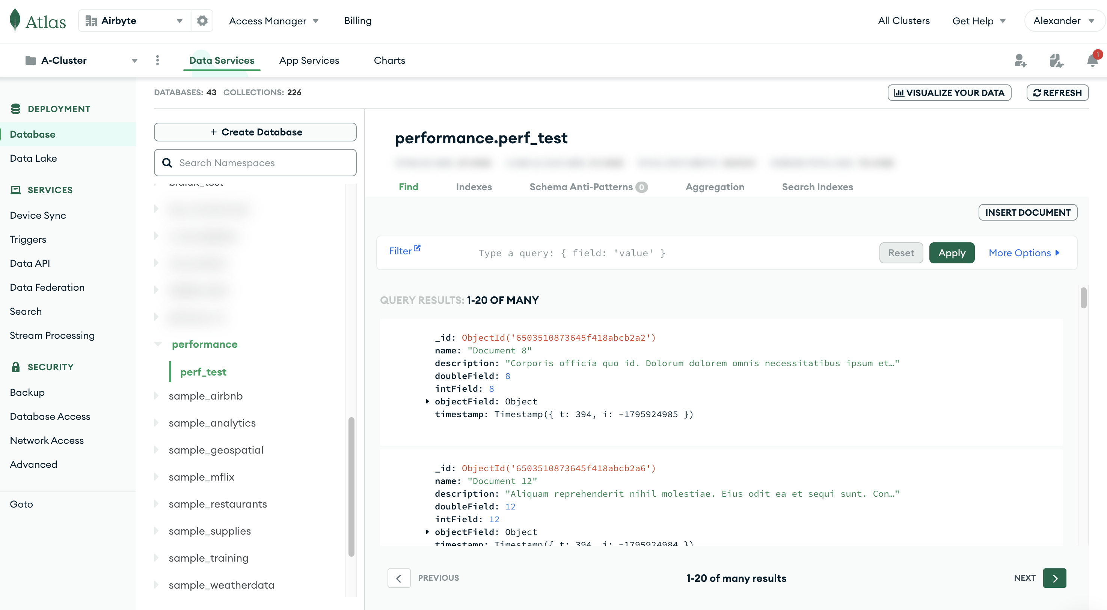Open notifications via the bell icon
Screen dimensions: 1107x610
click(1092, 60)
